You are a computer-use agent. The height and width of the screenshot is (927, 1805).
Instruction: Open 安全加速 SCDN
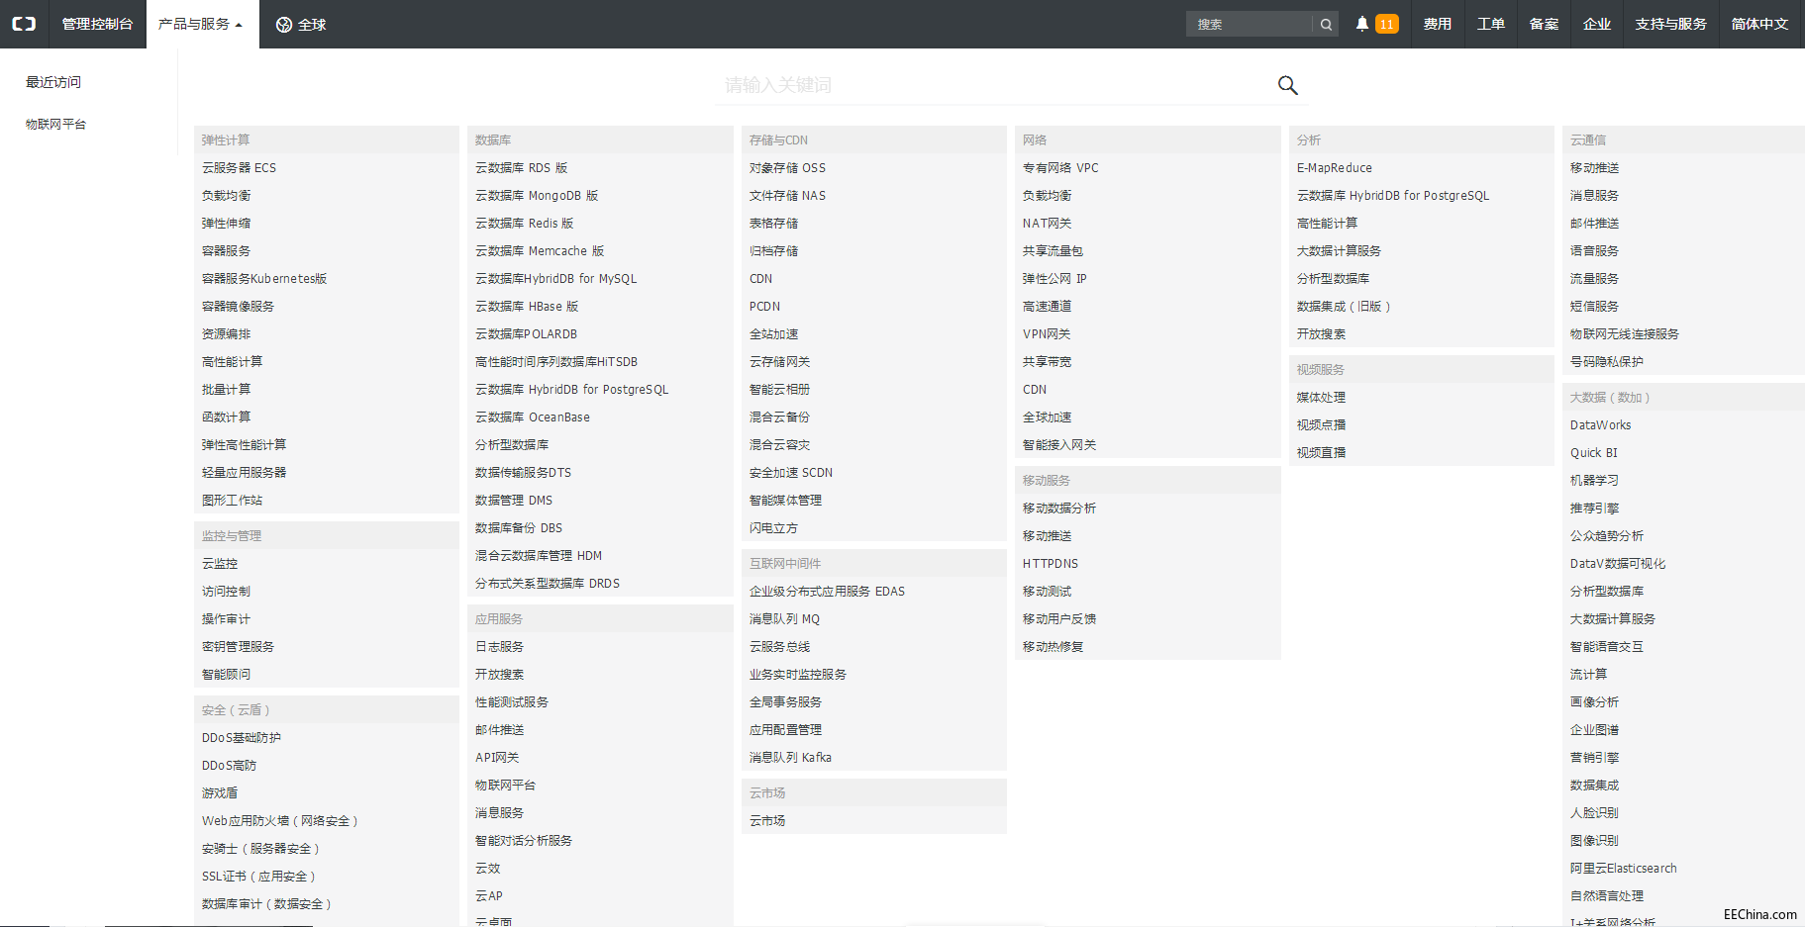(x=791, y=472)
